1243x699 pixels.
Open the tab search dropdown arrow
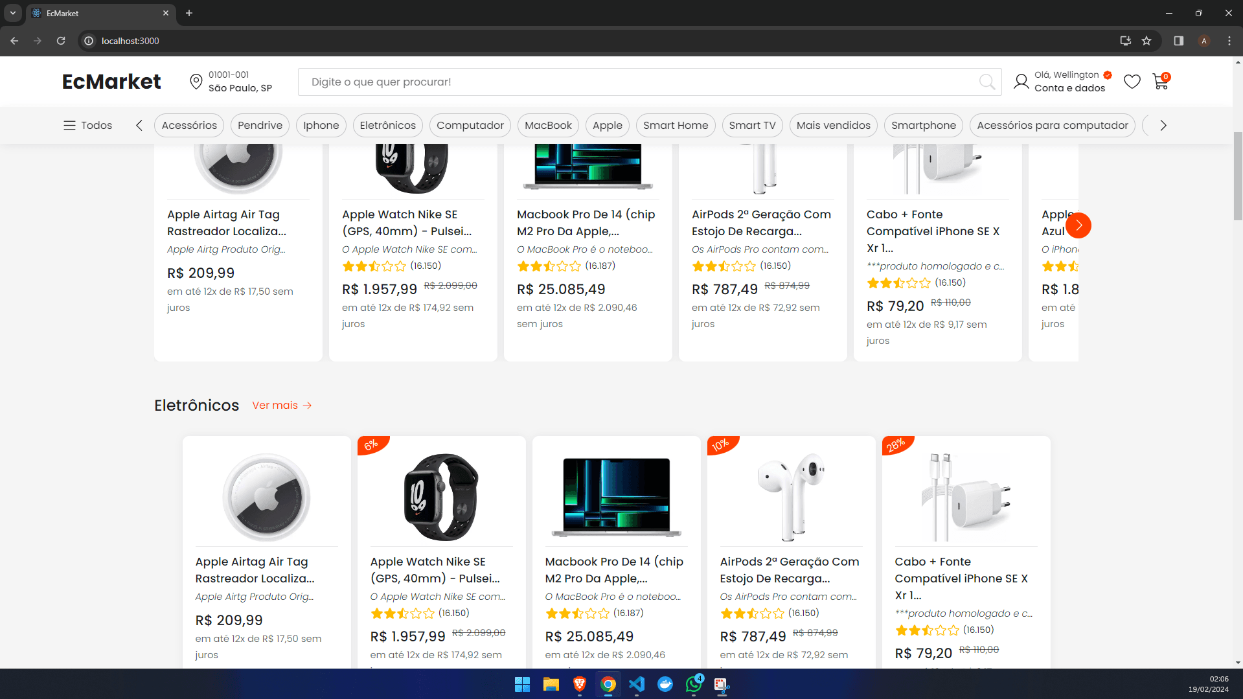pos(13,13)
